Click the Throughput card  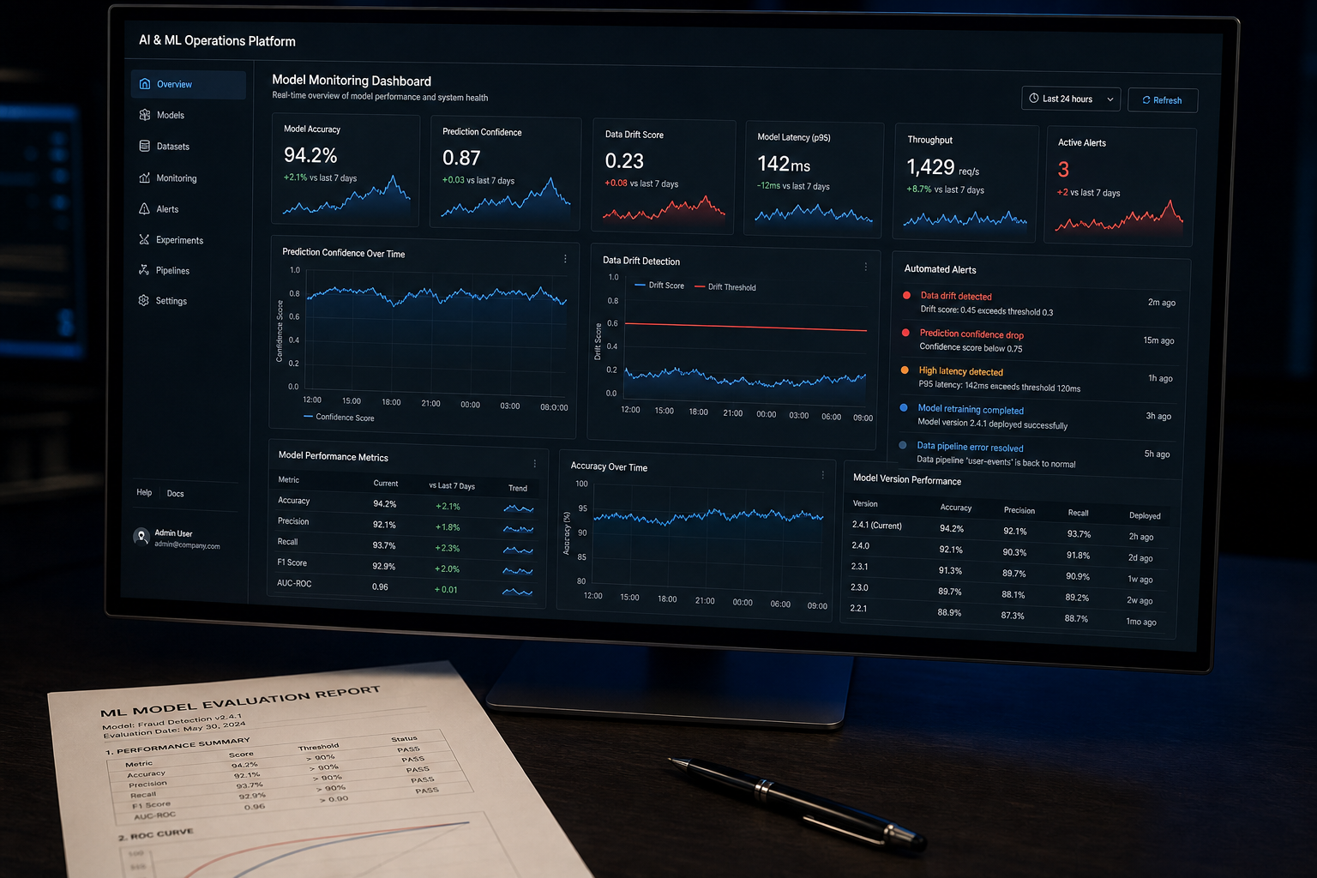(965, 183)
